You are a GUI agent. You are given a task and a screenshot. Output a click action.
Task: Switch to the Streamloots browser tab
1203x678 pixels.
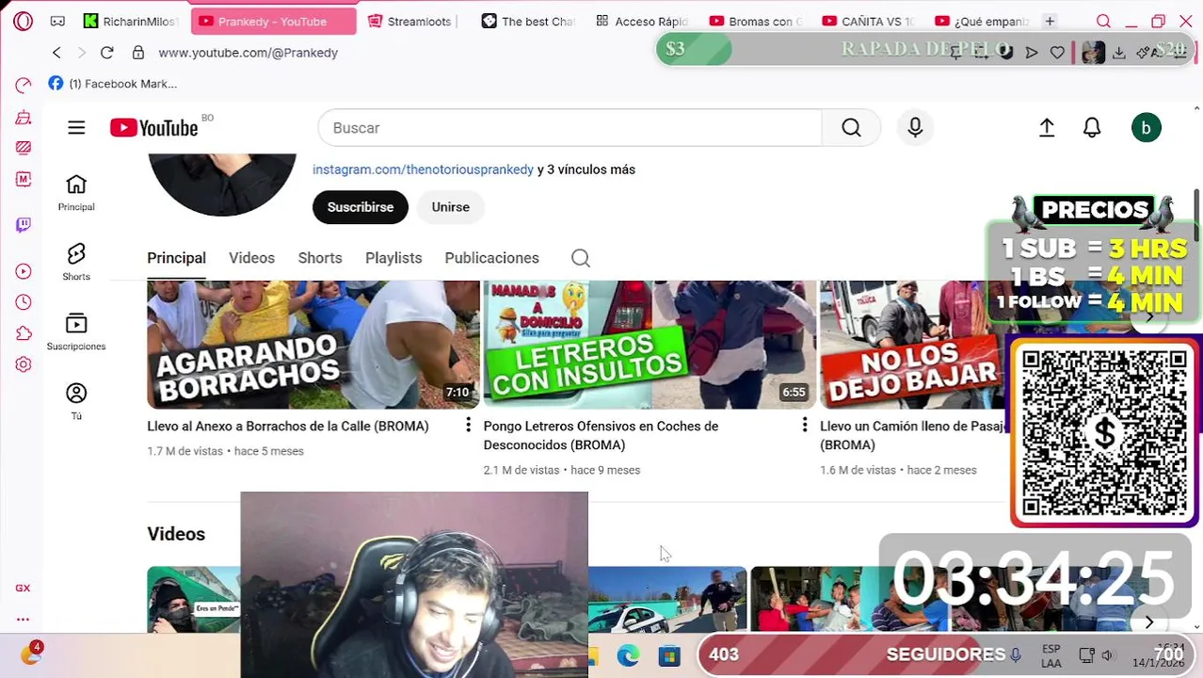[409, 21]
